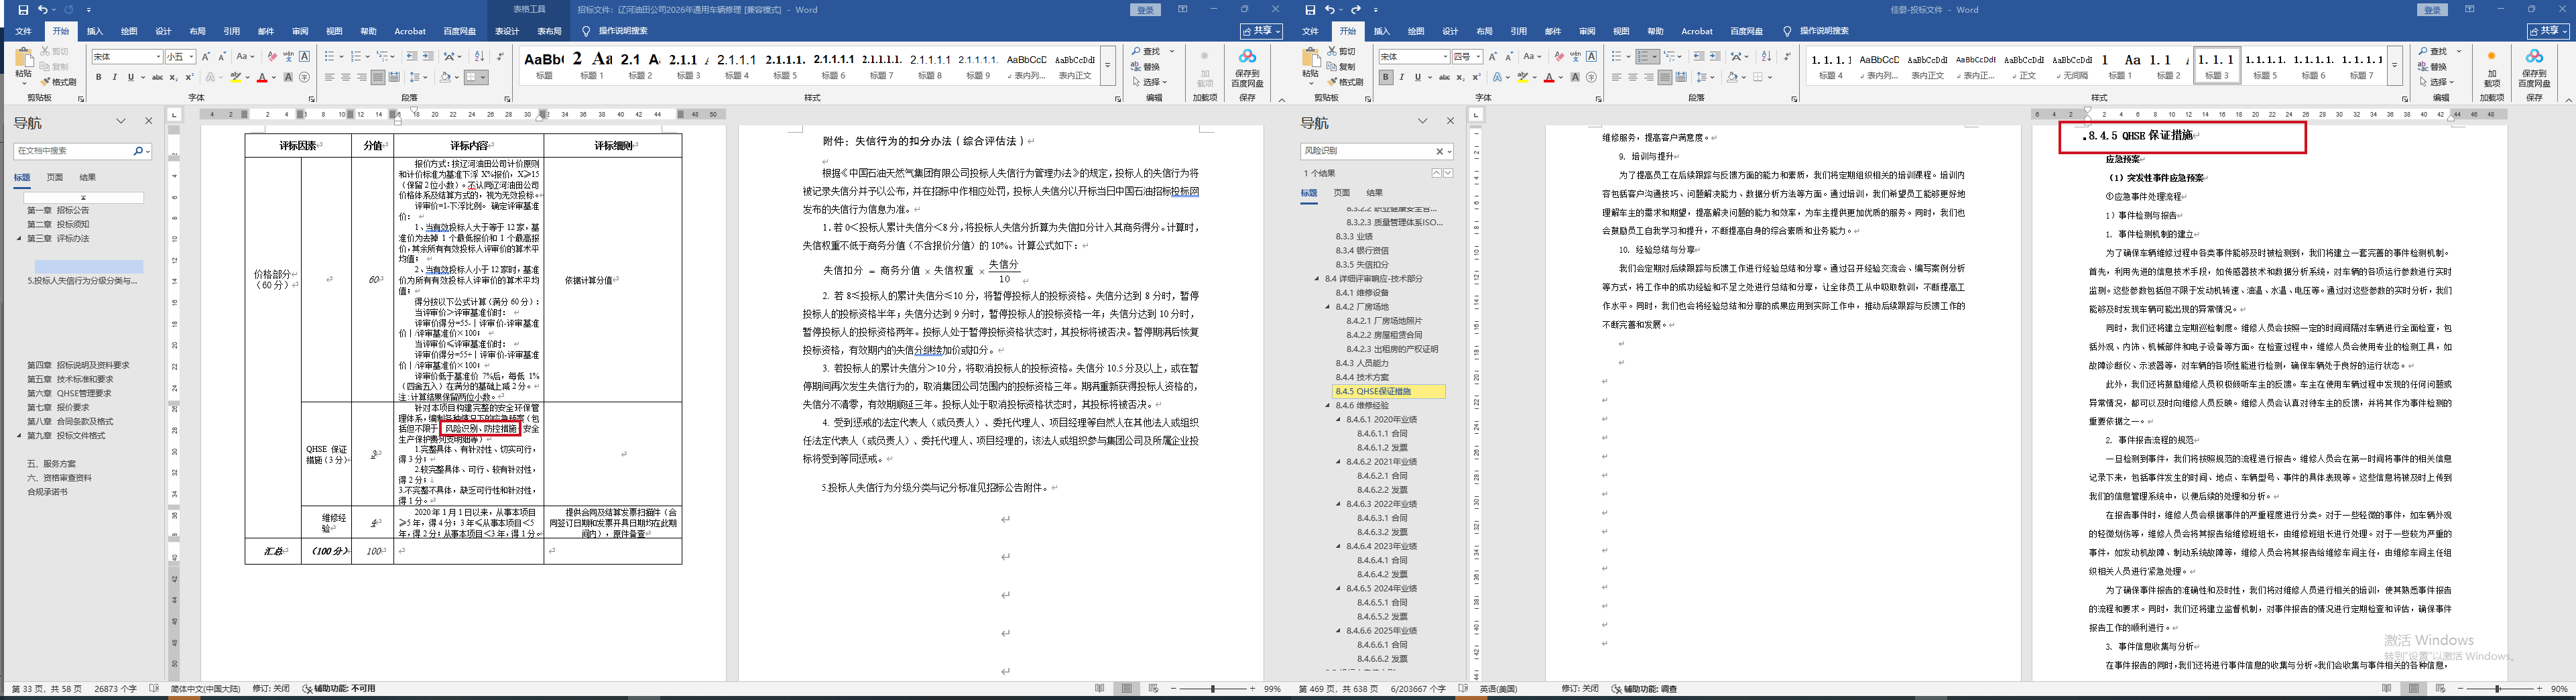This screenshot has width=2576, height=700.
Task: Open 引用 tab in the right window
Action: (1518, 31)
